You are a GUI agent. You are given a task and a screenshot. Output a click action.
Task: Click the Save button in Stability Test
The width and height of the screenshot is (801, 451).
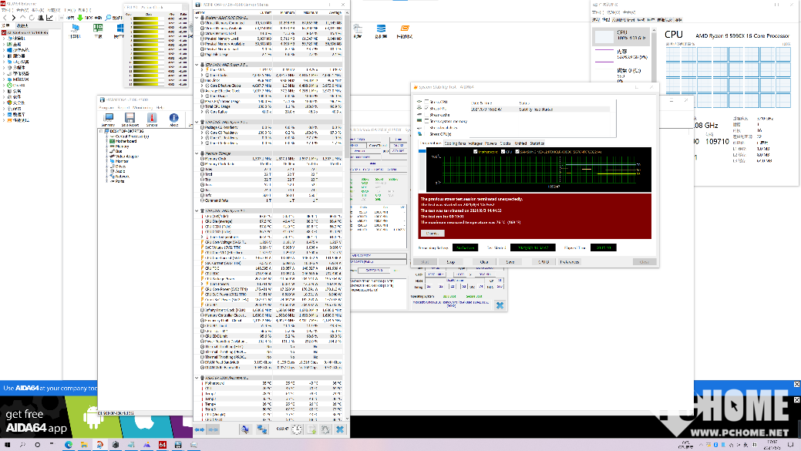coord(510,262)
